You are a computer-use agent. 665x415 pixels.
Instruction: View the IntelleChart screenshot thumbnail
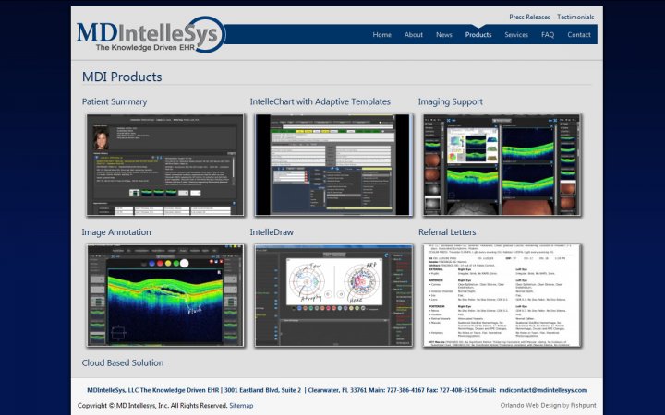(333, 165)
